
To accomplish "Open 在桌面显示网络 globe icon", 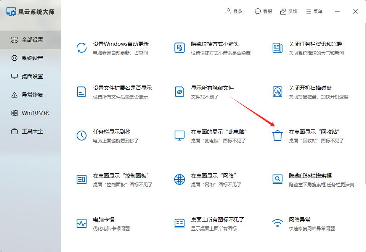I will tap(179, 179).
